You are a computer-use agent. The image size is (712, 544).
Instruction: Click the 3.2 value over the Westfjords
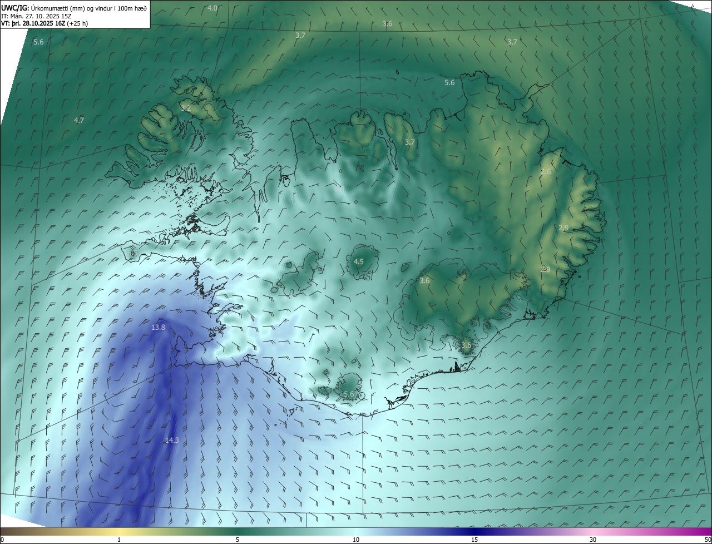(186, 108)
